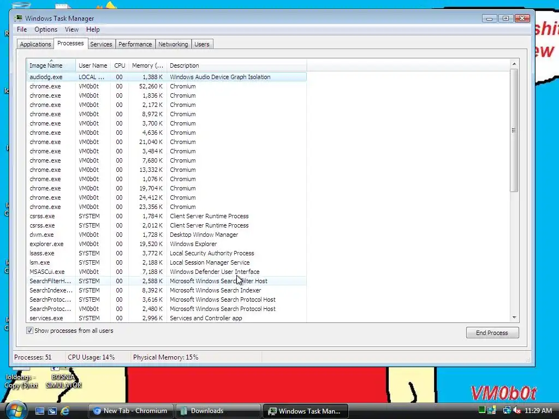Select SearchProtocolHost row owned by SYSTEM
The width and height of the screenshot is (559, 419).
pyautogui.click(x=166, y=300)
